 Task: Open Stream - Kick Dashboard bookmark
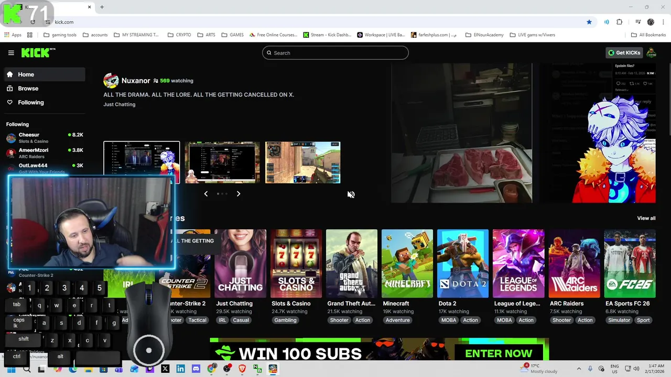[x=327, y=35]
